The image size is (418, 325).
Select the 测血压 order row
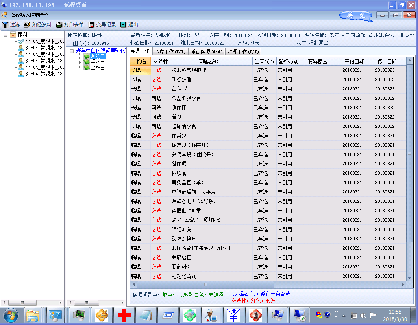point(268,108)
